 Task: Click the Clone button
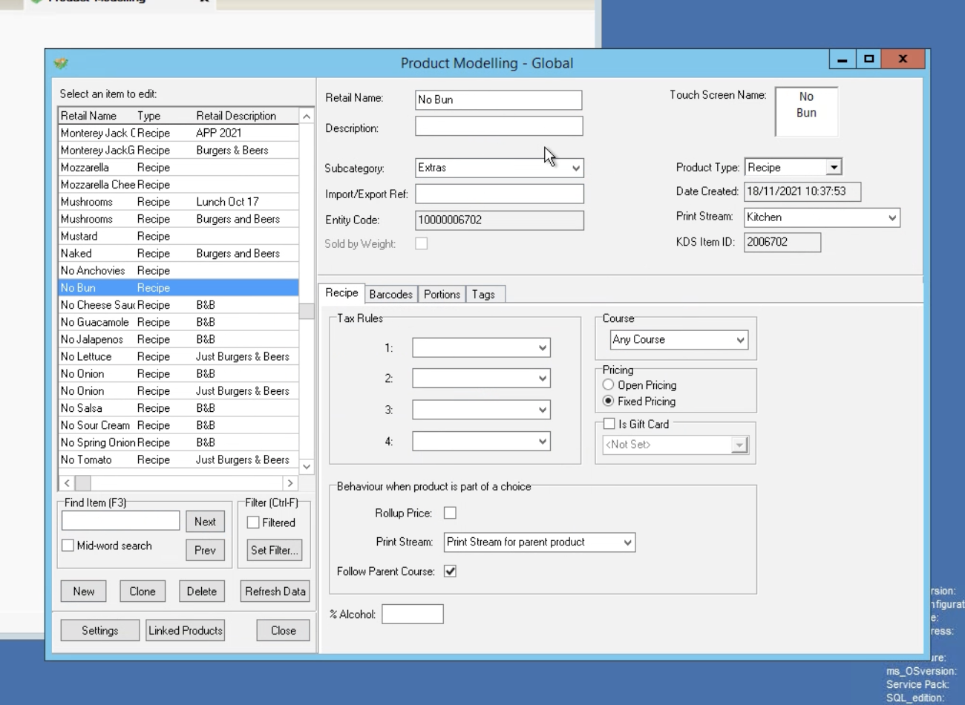pos(143,591)
